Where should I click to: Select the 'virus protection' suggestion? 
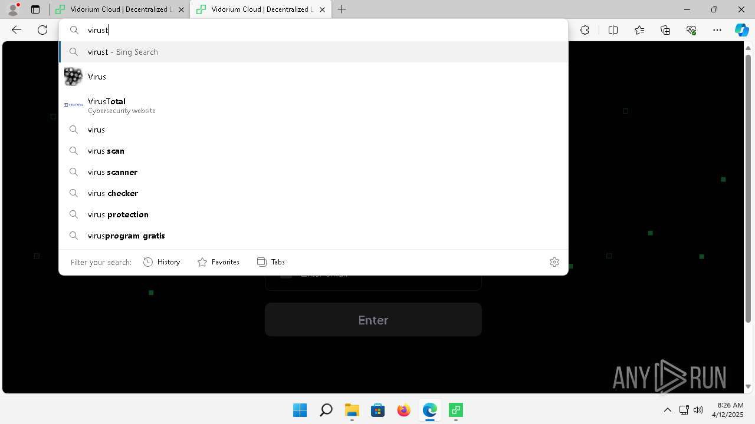coord(313,214)
